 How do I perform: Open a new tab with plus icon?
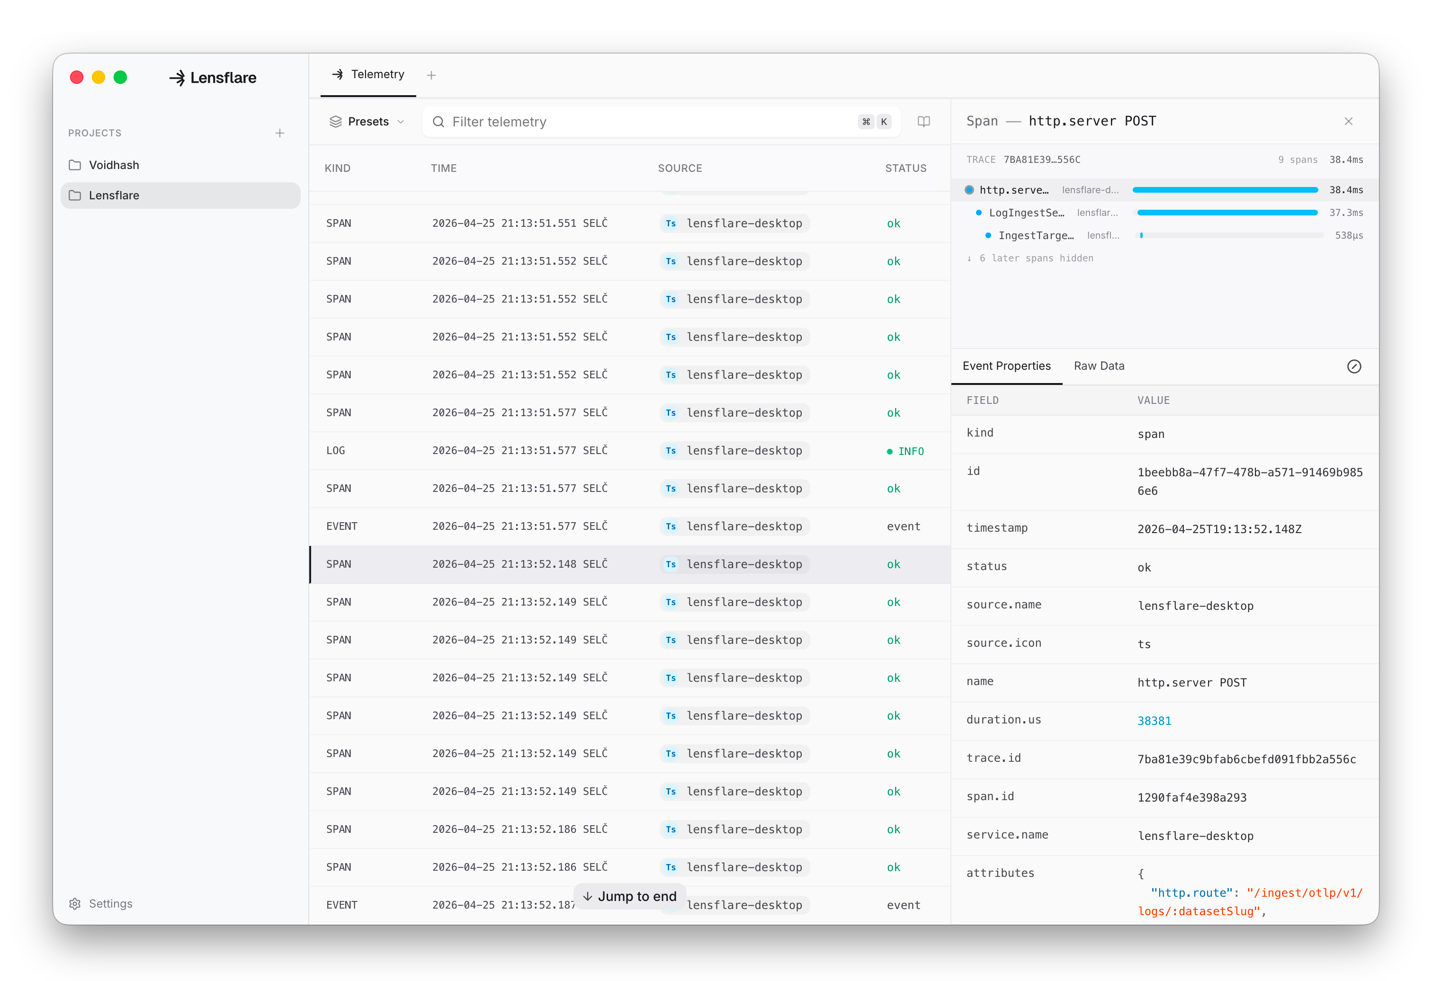(x=431, y=75)
